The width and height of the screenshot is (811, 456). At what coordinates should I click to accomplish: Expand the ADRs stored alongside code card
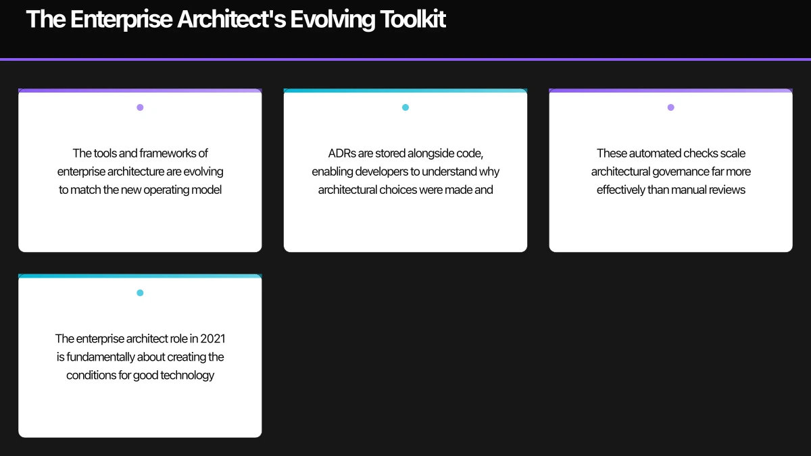click(x=405, y=171)
